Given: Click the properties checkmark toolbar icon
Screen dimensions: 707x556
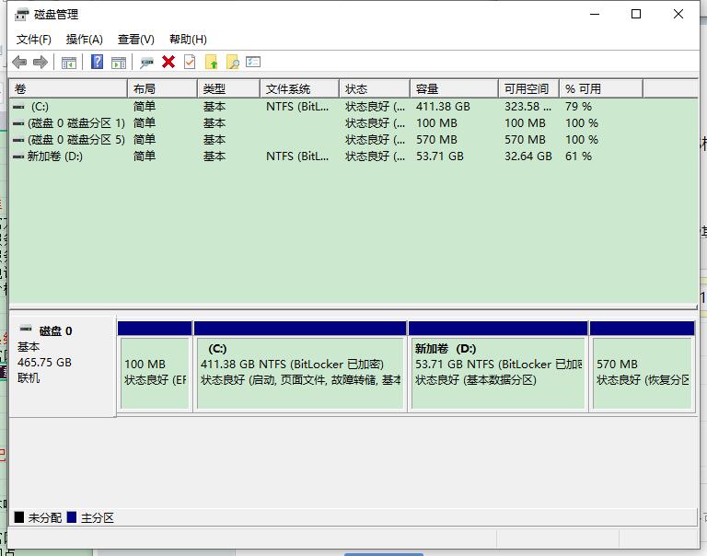Looking at the screenshot, I should pyautogui.click(x=190, y=62).
